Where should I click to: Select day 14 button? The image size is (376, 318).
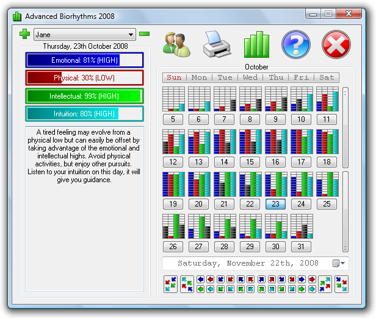click(x=224, y=162)
